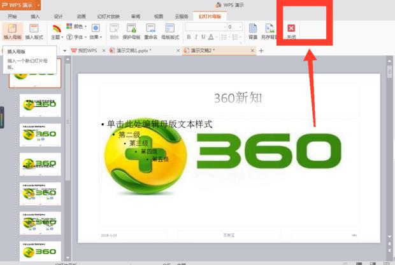
Task: Switch to the 插入 (Insert) ribbon tab
Action: coord(35,17)
